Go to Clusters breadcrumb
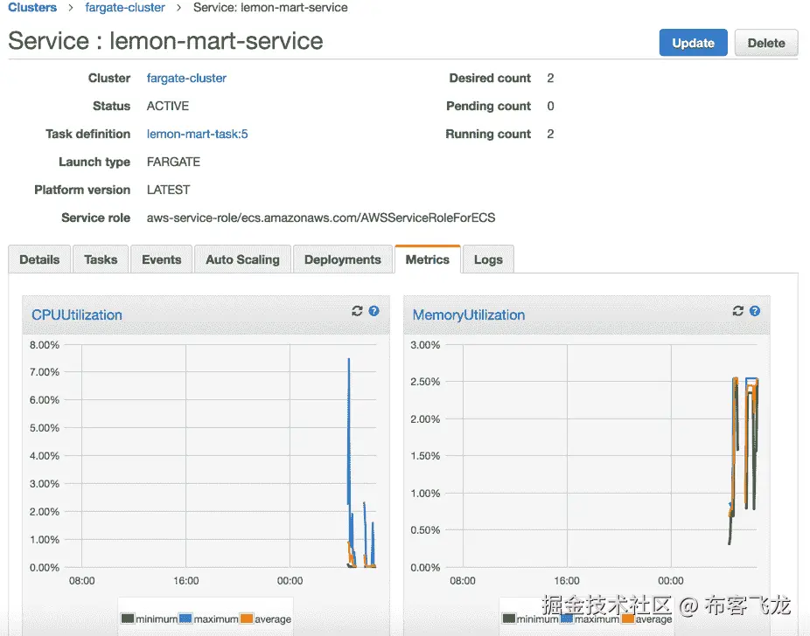 pyautogui.click(x=32, y=7)
